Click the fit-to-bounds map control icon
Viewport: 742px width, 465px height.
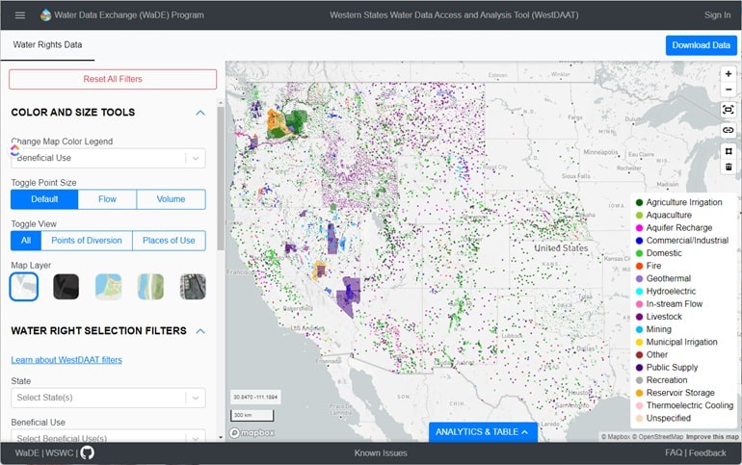tap(729, 110)
